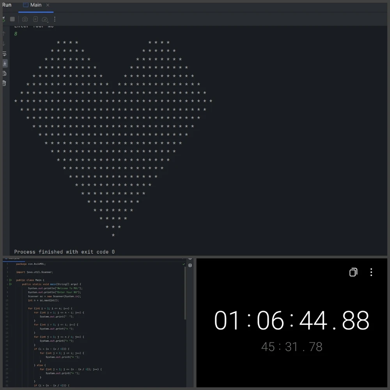Tap the stopwatch copy laps icon
This screenshot has width=390, height=390.
(x=353, y=272)
